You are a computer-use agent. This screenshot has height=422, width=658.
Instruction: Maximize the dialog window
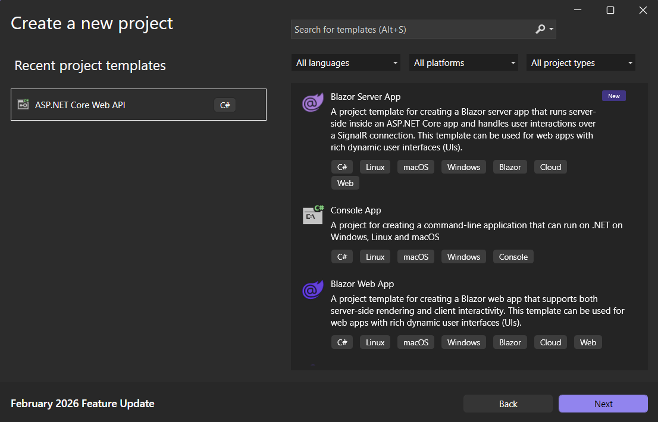pos(610,10)
